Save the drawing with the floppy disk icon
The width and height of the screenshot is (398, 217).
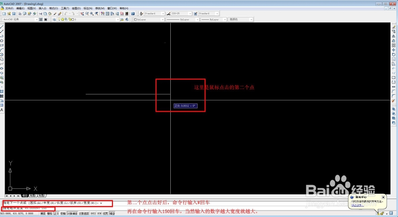point(14,14)
